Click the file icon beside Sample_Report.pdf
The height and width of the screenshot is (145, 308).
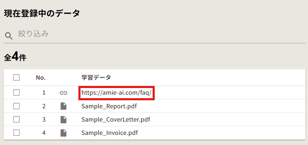[x=63, y=106]
